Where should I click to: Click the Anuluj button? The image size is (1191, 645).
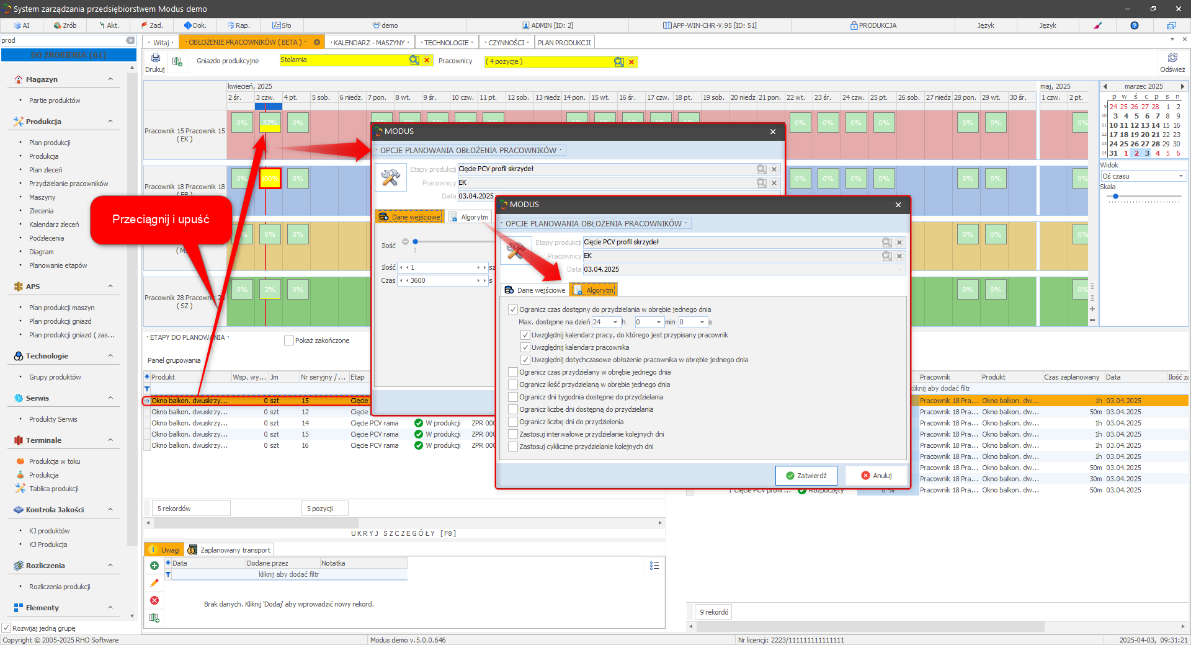[876, 476]
